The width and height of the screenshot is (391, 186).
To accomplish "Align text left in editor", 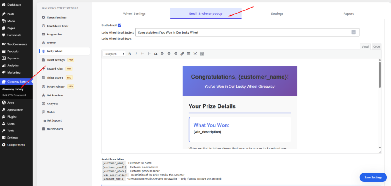I will pyautogui.click(x=162, y=54).
